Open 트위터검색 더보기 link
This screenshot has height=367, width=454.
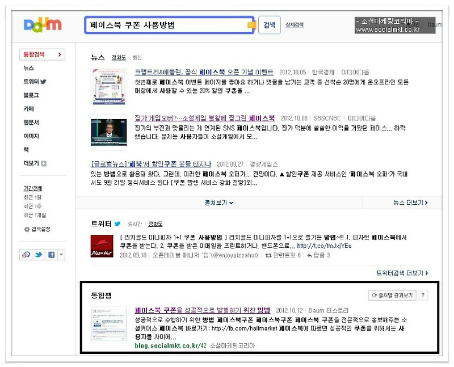(402, 273)
